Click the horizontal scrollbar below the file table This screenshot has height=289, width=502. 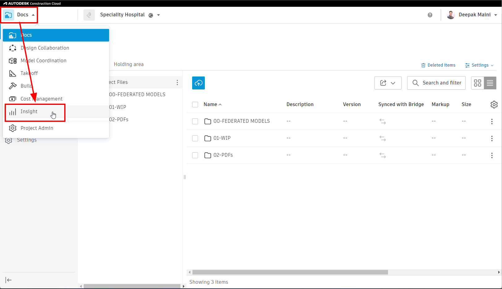(x=290, y=272)
